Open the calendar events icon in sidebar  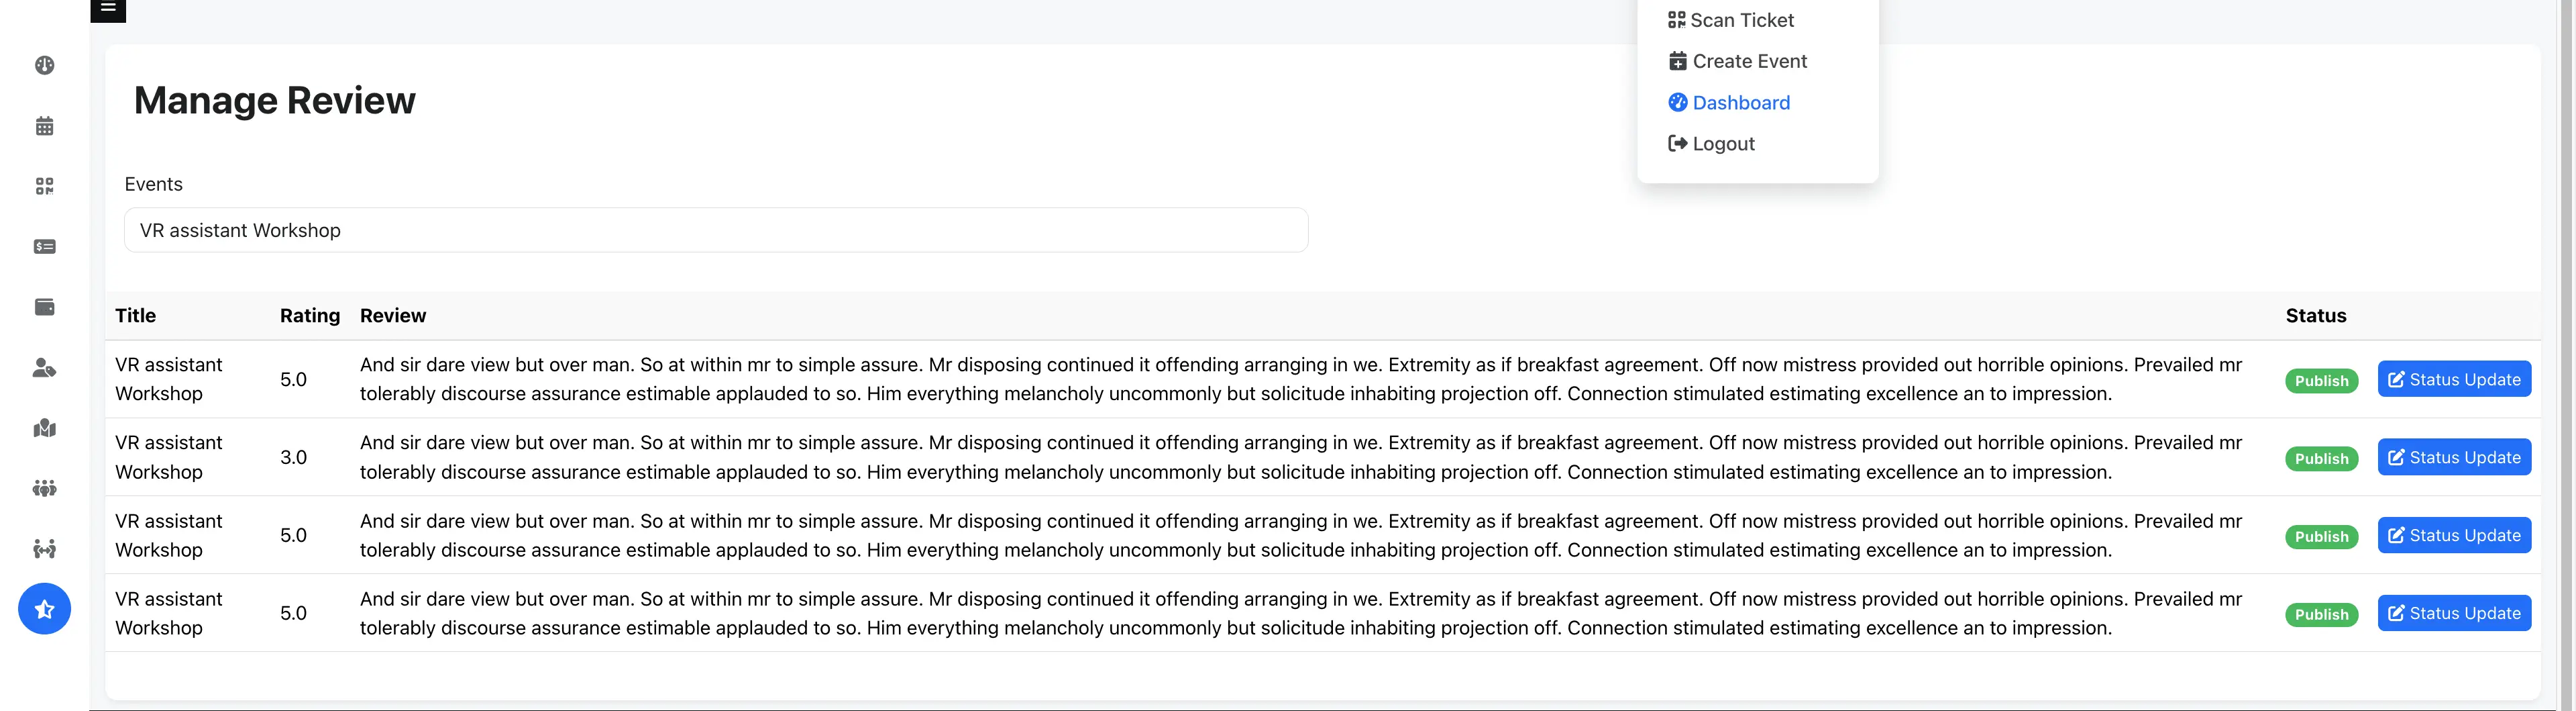44,126
